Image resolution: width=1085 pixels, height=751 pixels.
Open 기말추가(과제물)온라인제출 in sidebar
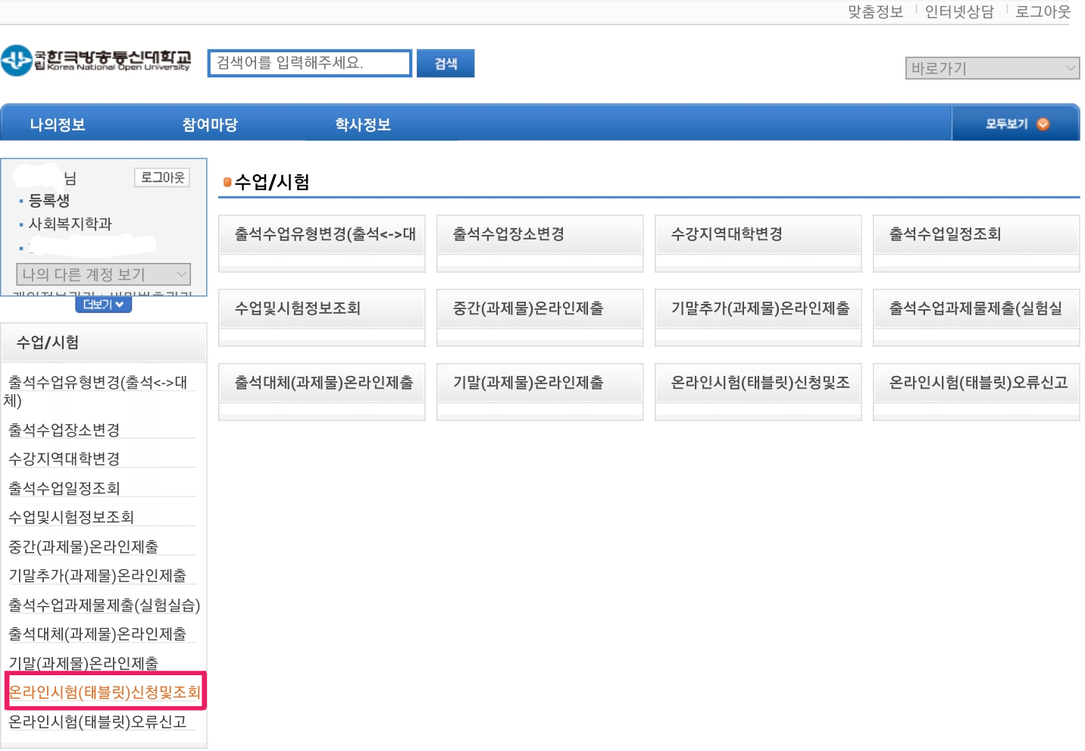[x=97, y=575]
